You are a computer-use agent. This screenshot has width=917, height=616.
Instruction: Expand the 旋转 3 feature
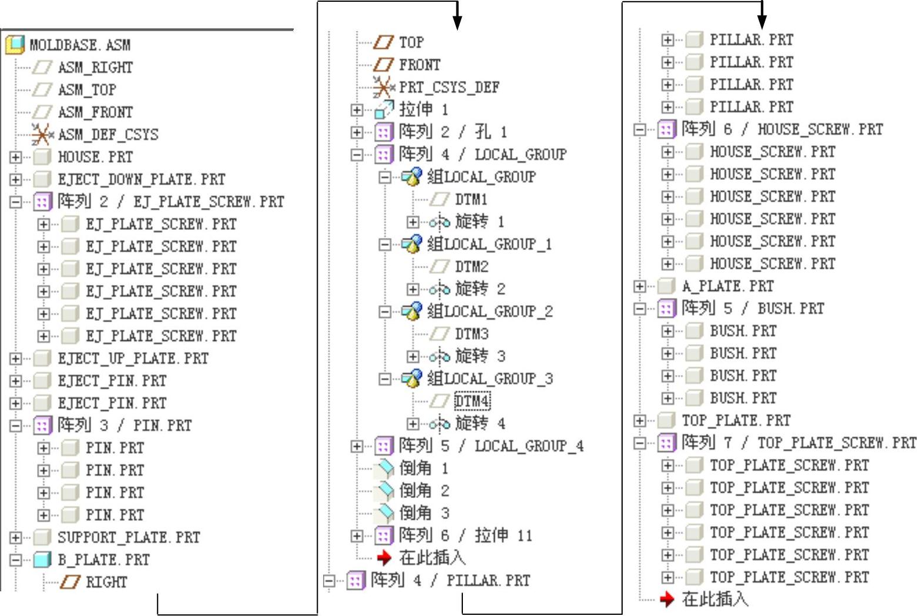tap(412, 357)
